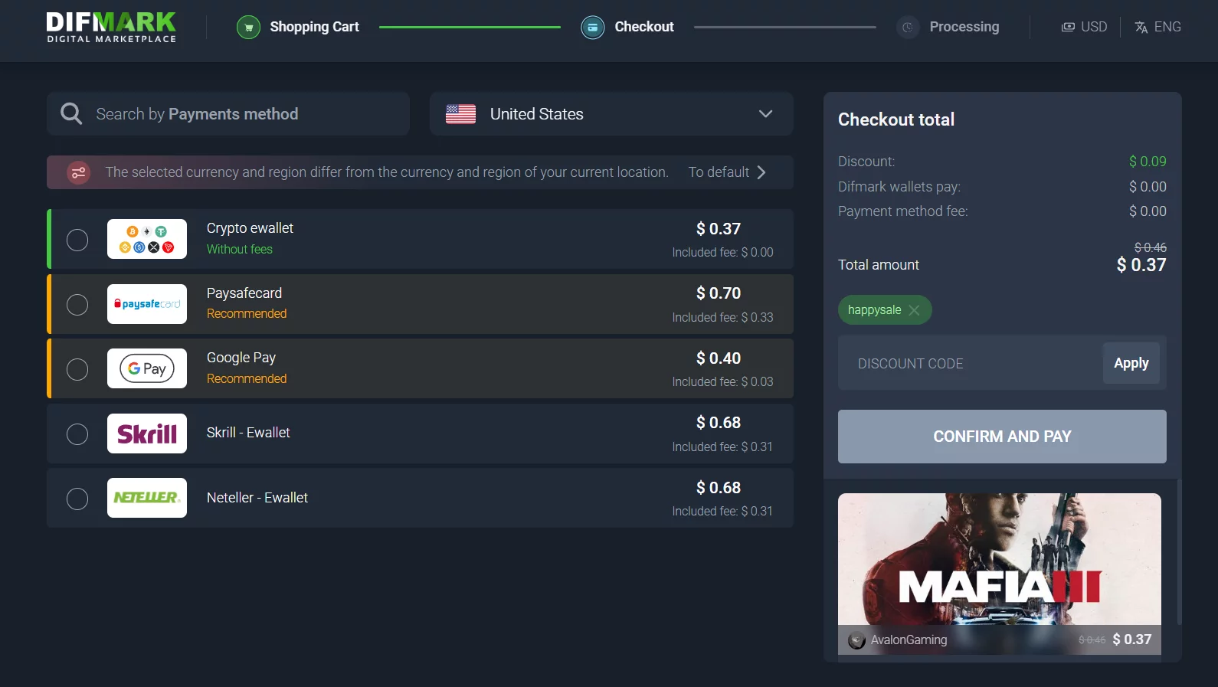
Task: Click Included fee: $ 0.33 text
Action: (723, 317)
